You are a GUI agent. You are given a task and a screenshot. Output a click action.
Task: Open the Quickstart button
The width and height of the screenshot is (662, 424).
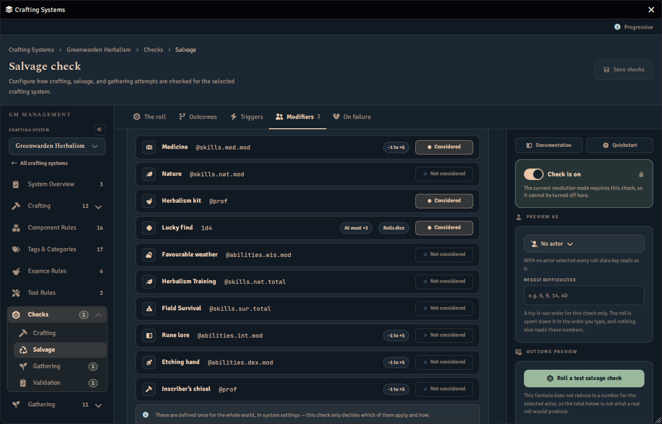click(620, 145)
